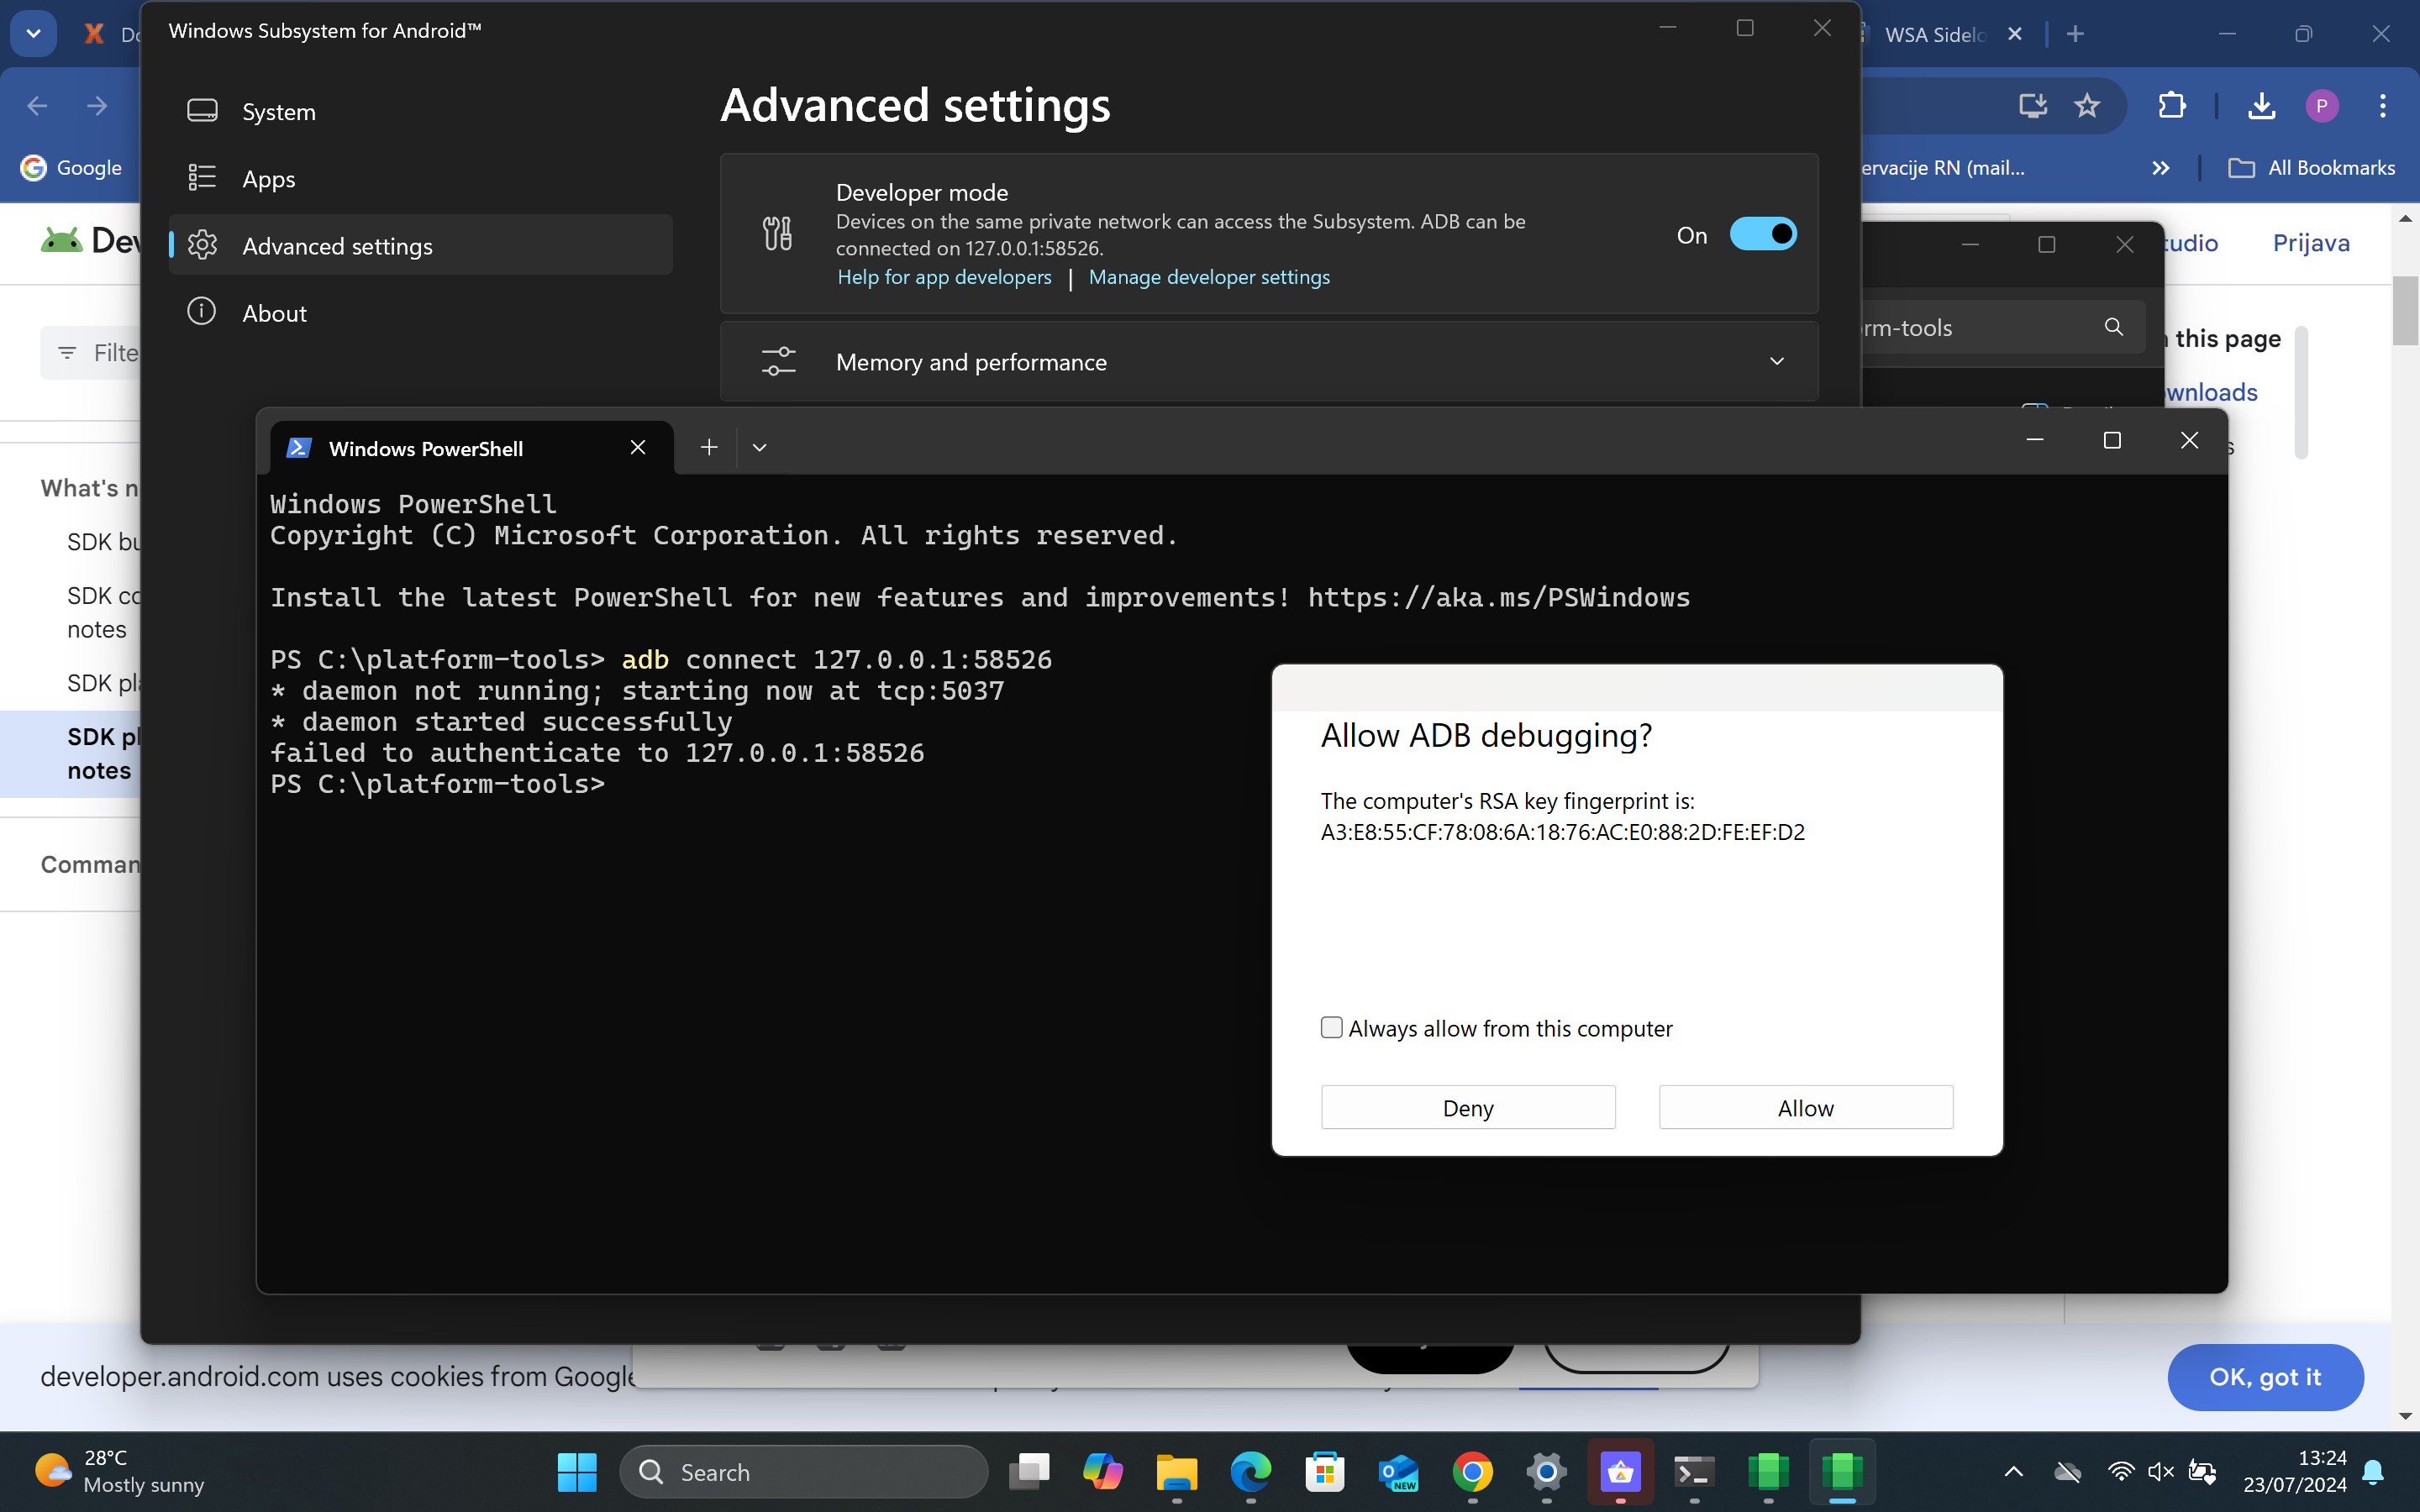
Task: Open Microsoft Store from taskbar
Action: tap(1325, 1471)
